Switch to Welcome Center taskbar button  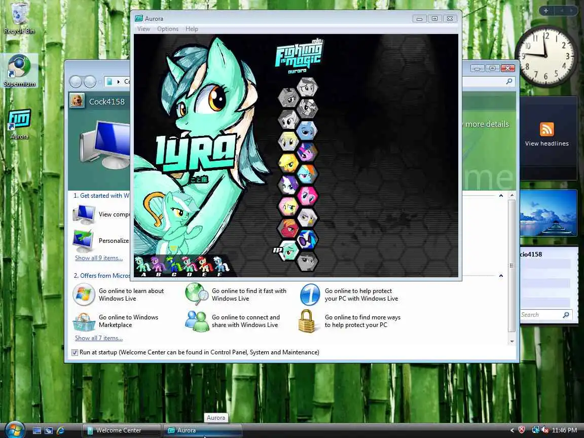click(x=121, y=430)
